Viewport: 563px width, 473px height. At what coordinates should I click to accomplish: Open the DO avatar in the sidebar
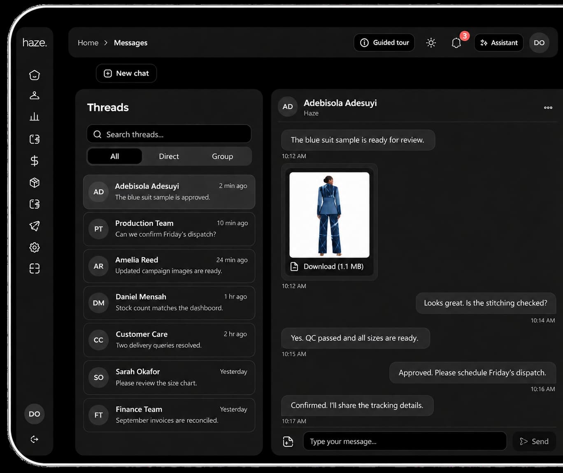[35, 414]
